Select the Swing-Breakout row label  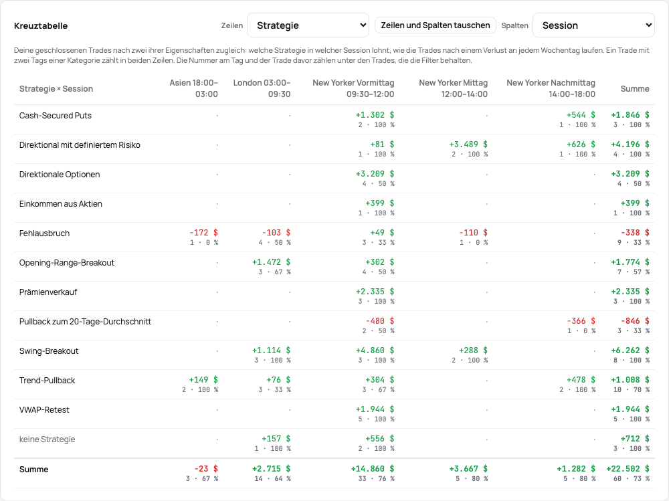click(x=49, y=351)
